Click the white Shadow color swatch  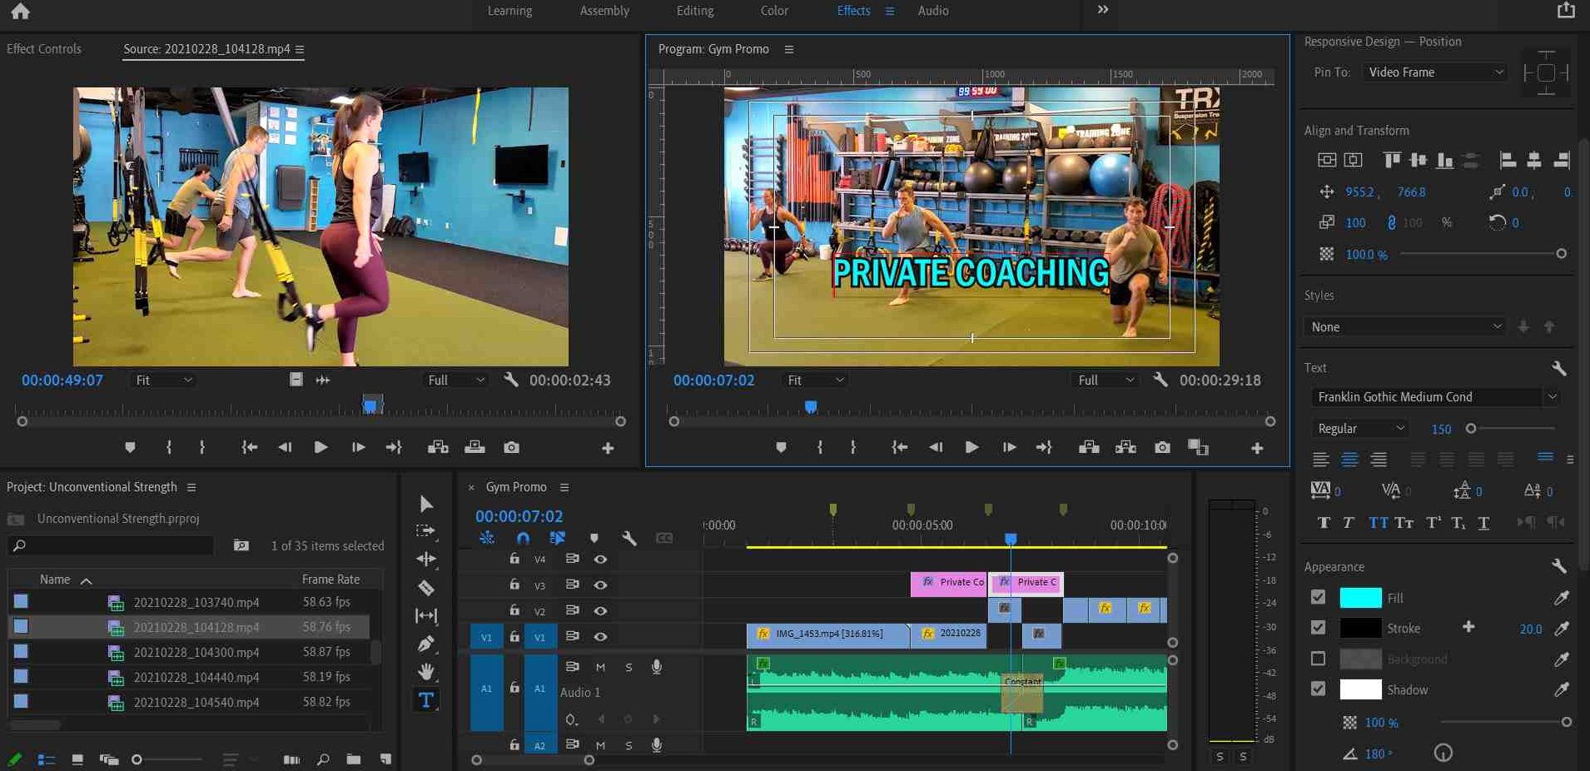[1360, 689]
